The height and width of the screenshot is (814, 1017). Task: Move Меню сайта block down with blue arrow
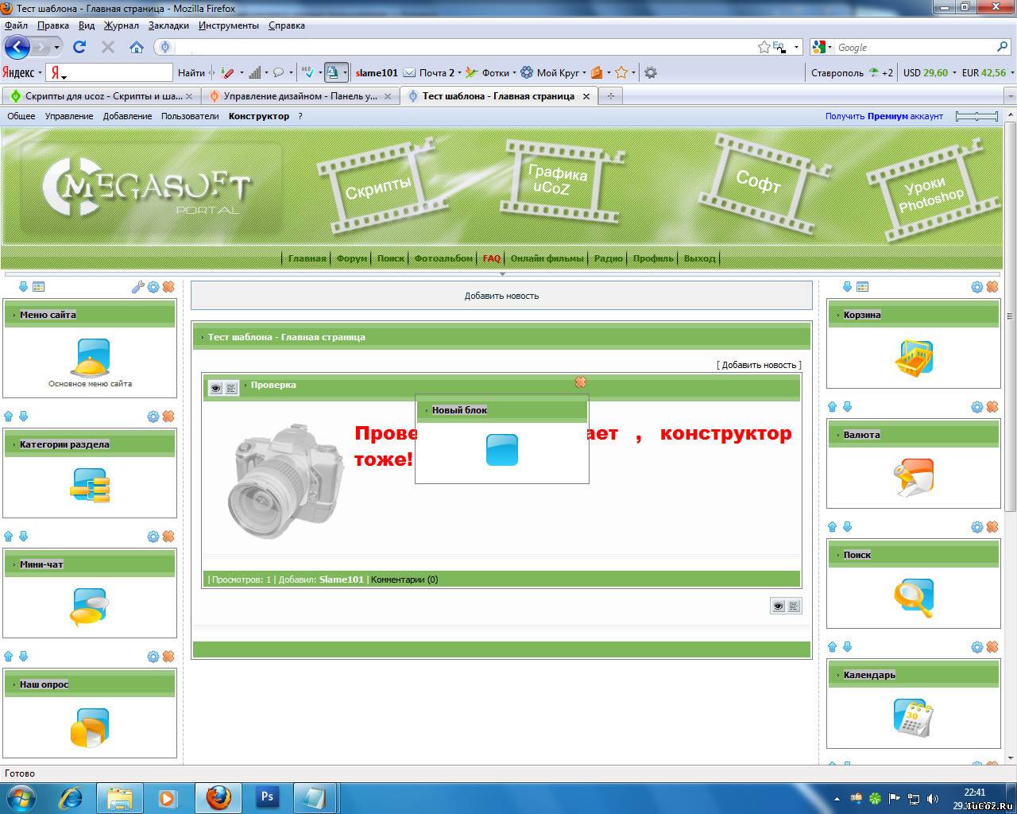pyautogui.click(x=23, y=287)
